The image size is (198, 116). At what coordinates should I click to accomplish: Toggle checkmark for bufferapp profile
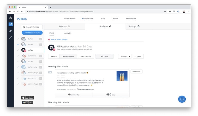coord(18,56)
